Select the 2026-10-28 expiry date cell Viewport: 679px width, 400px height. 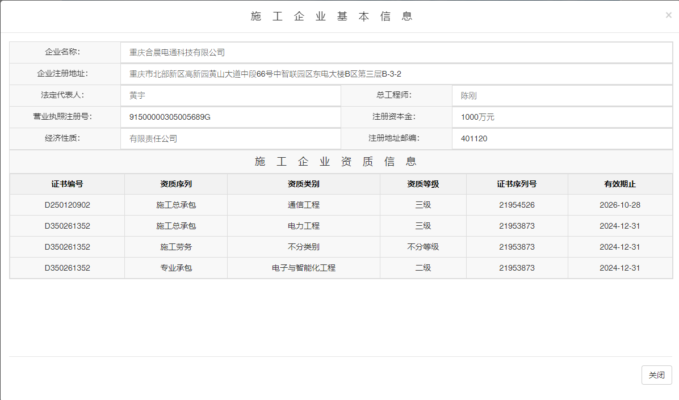tap(619, 205)
